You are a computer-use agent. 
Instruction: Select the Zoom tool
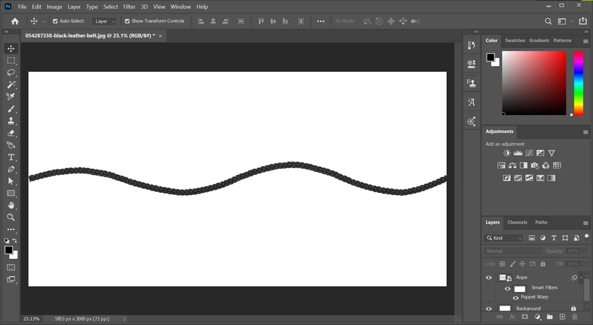point(11,217)
